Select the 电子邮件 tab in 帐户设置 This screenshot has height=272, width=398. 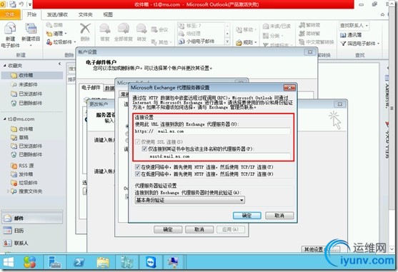pyautogui.click(x=91, y=88)
